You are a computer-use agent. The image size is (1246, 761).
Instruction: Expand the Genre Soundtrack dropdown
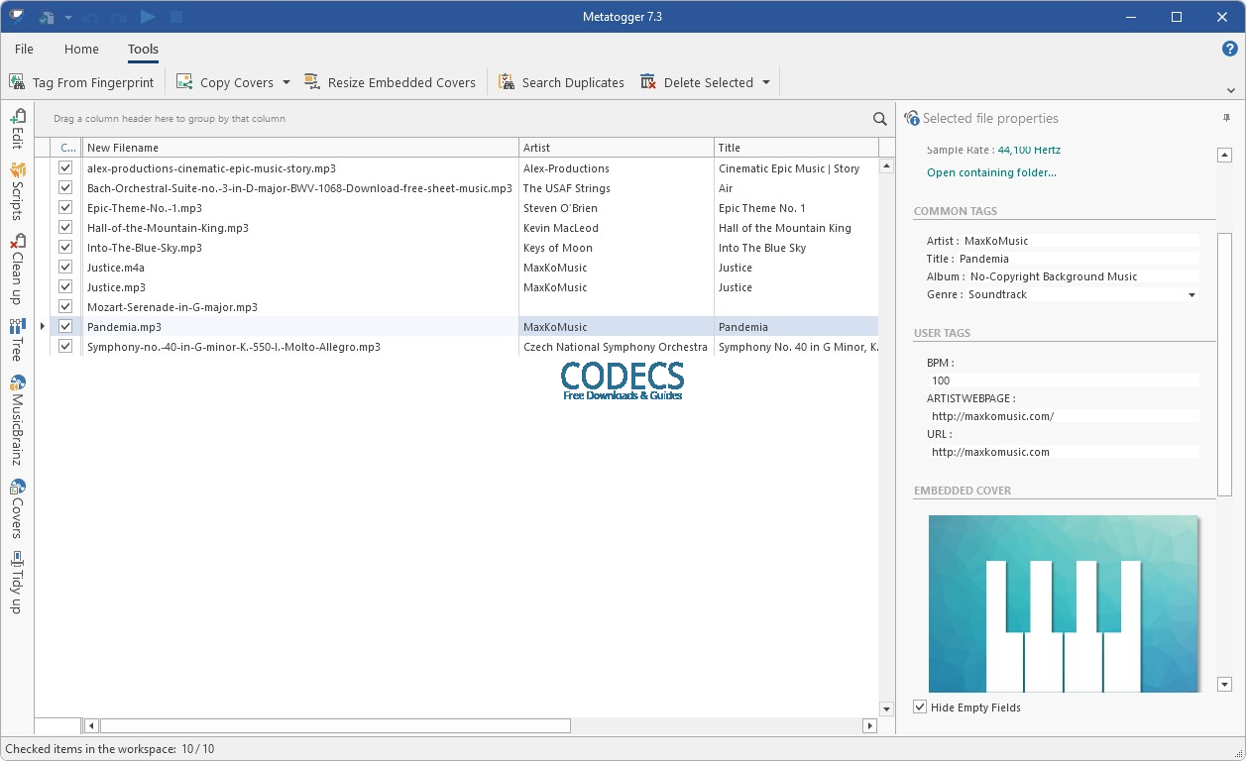pyautogui.click(x=1191, y=294)
